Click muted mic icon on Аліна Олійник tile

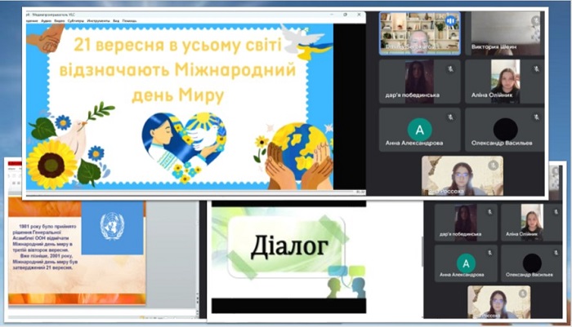[536, 68]
